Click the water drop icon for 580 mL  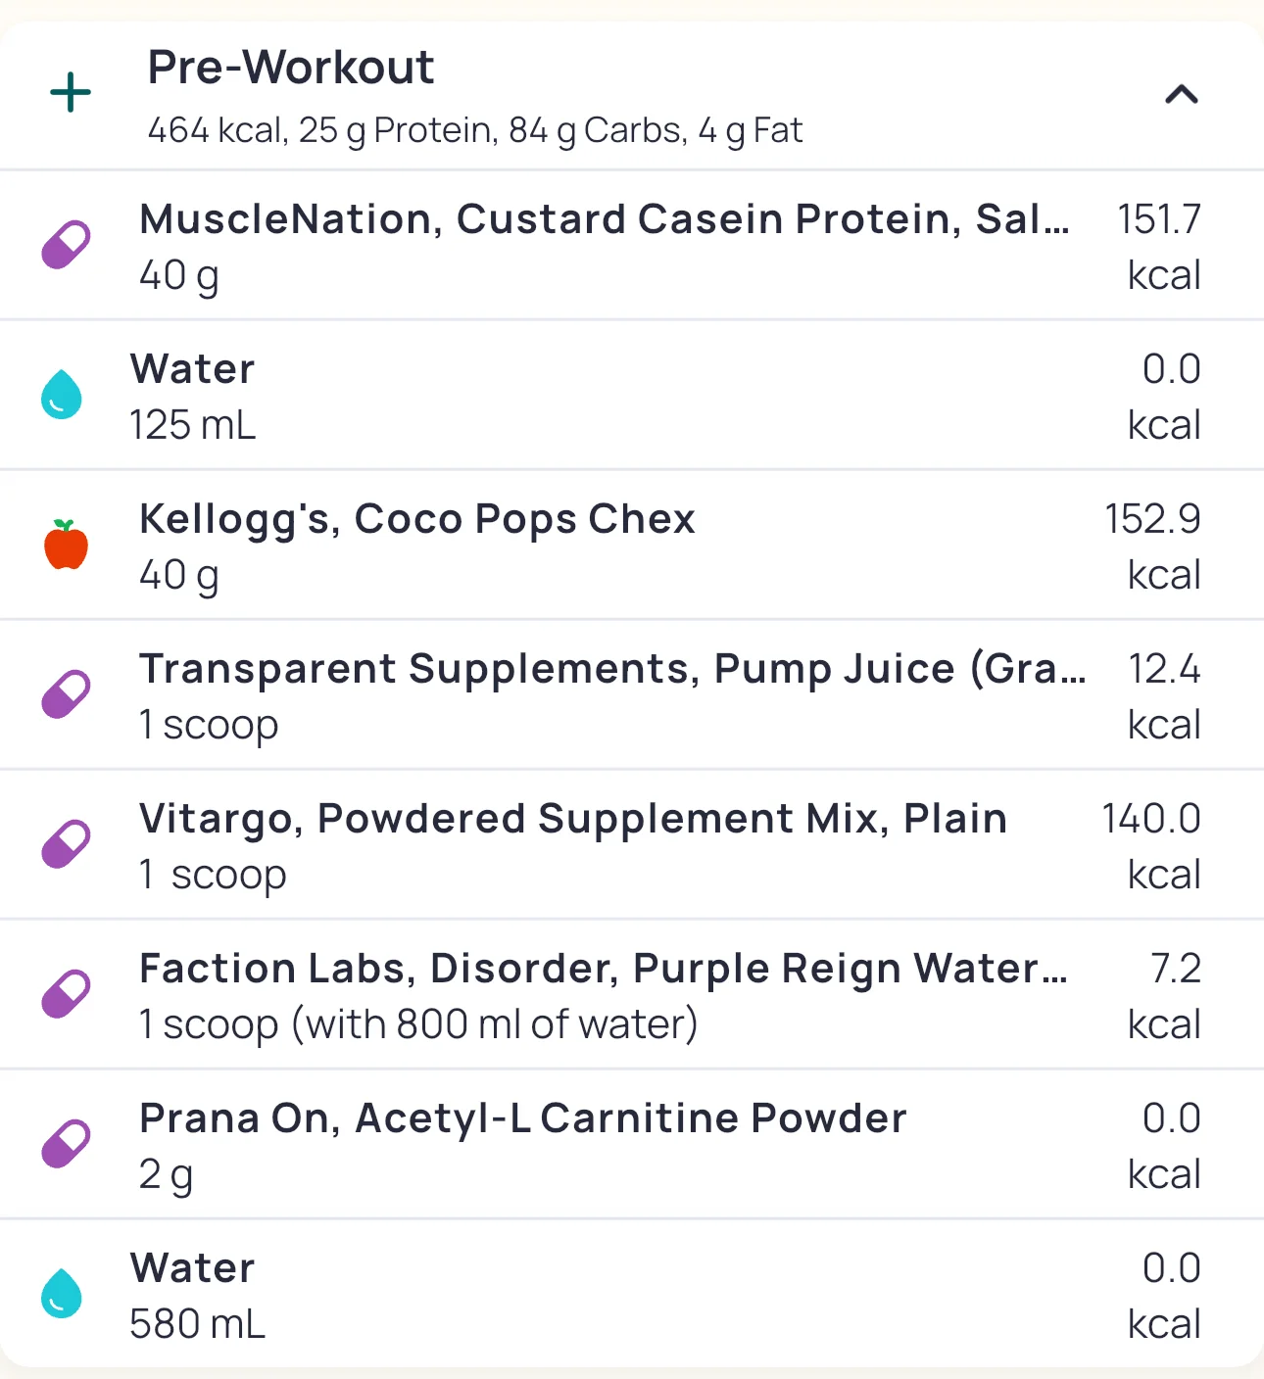pos(62,1294)
